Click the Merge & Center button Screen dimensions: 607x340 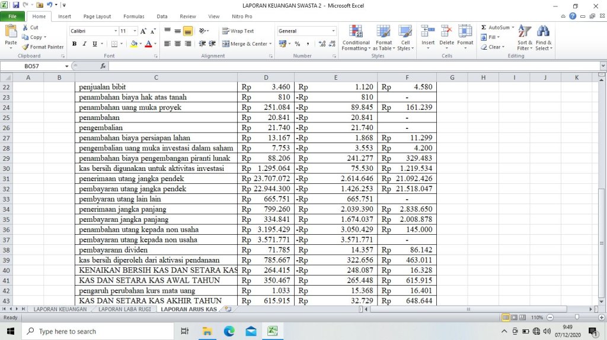pos(247,44)
